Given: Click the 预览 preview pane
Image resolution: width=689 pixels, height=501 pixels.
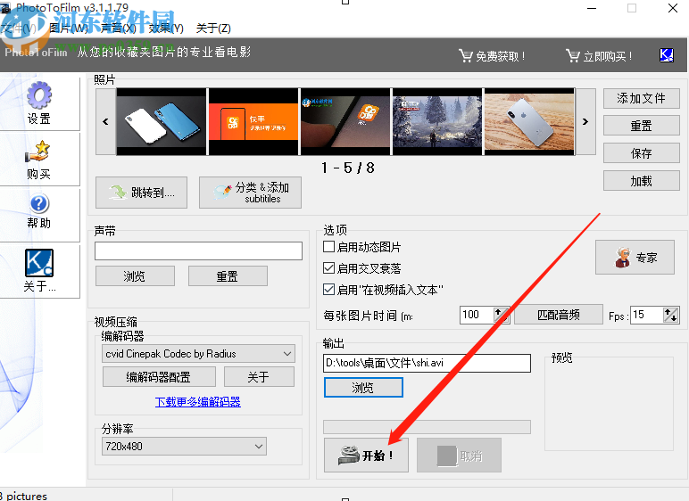Looking at the screenshot, I should pos(609,404).
